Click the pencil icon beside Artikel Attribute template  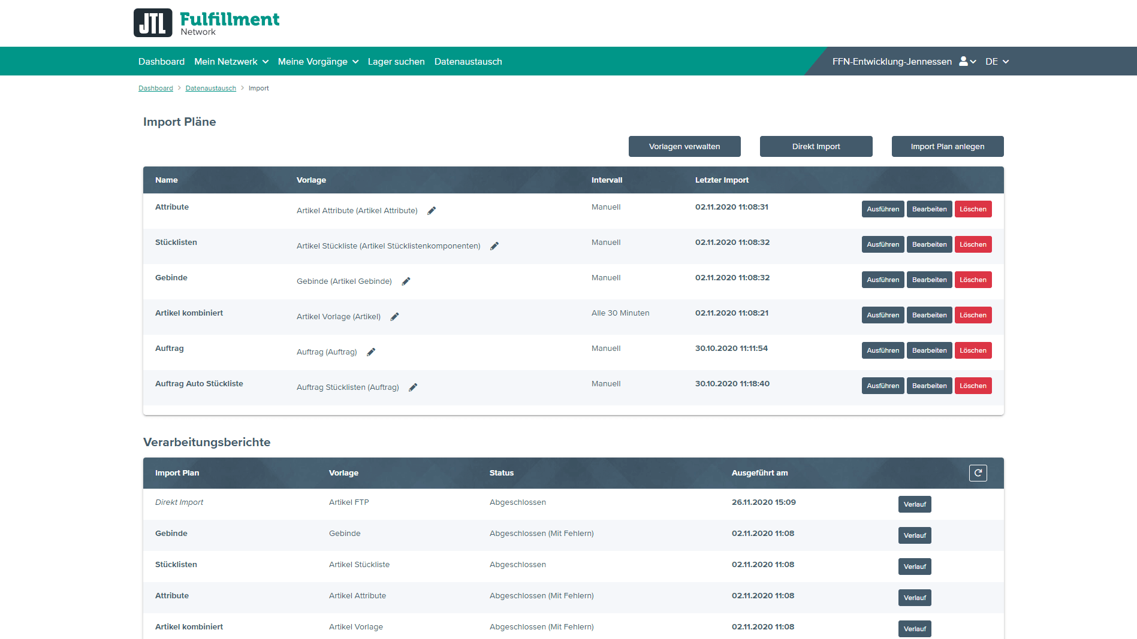click(x=432, y=211)
